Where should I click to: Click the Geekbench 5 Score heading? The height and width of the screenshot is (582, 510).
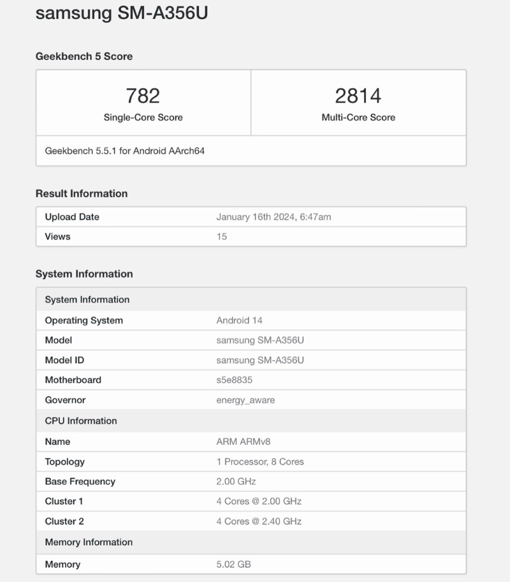(x=84, y=56)
